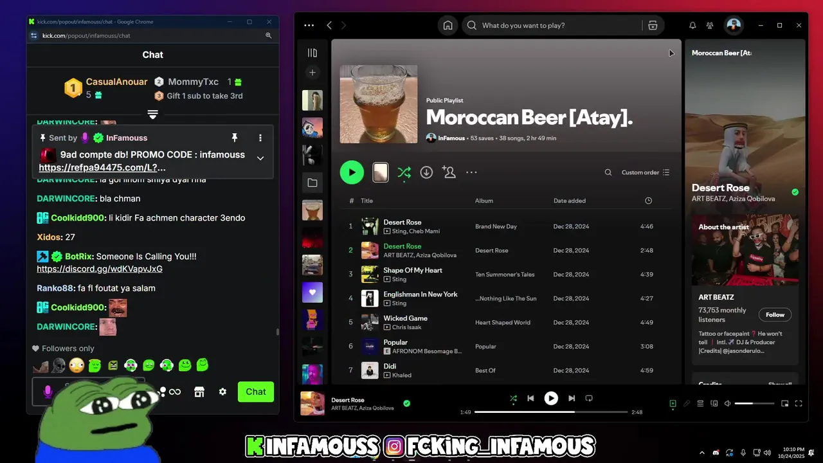The width and height of the screenshot is (823, 463).
Task: Open the Browse icon in search bar
Action: pos(653,25)
